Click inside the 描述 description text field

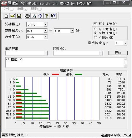point(65,62)
